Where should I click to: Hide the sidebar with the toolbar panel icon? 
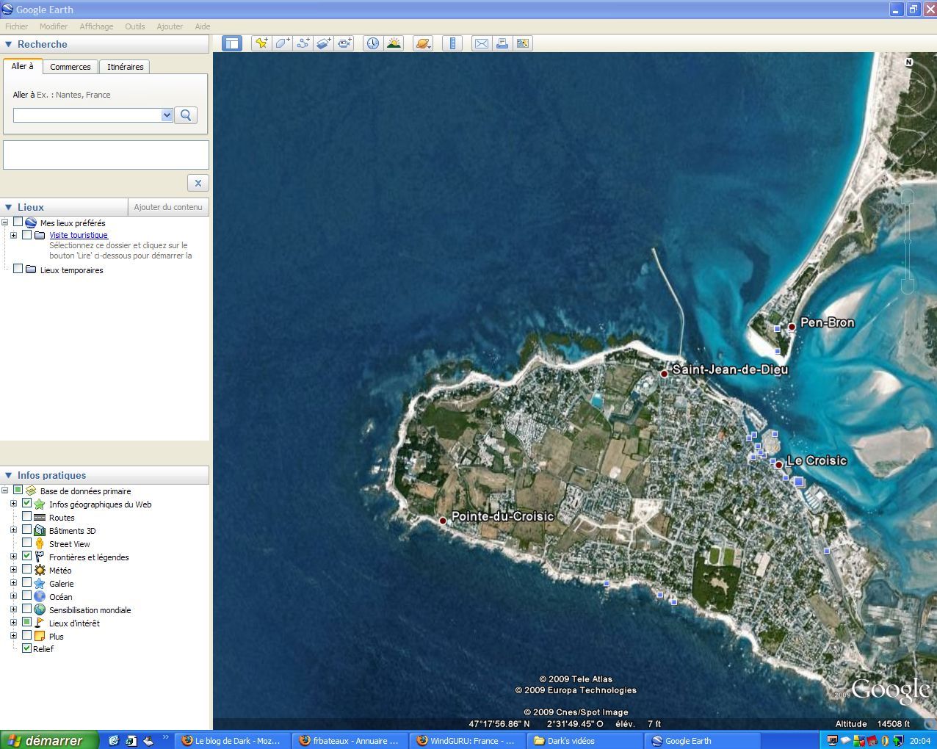tap(232, 43)
